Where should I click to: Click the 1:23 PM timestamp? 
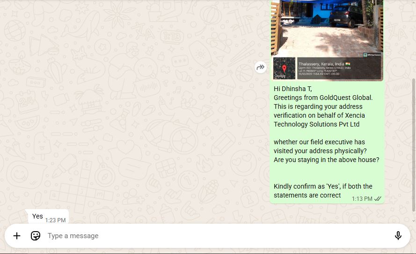click(55, 220)
